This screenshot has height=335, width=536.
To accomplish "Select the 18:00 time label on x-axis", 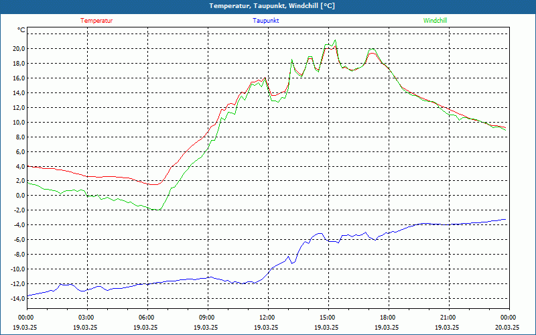I will pyautogui.click(x=388, y=318).
